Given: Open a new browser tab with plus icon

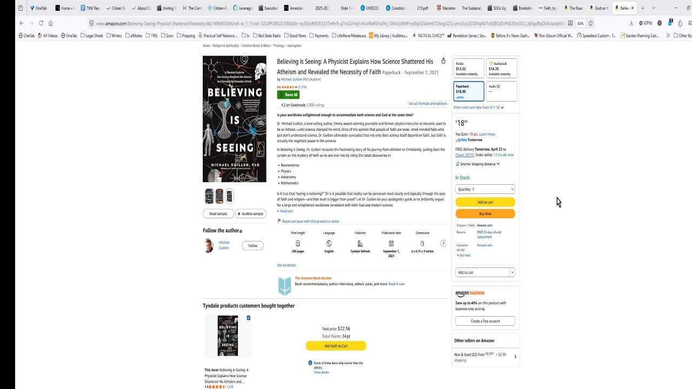Looking at the screenshot, I should (x=642, y=8).
